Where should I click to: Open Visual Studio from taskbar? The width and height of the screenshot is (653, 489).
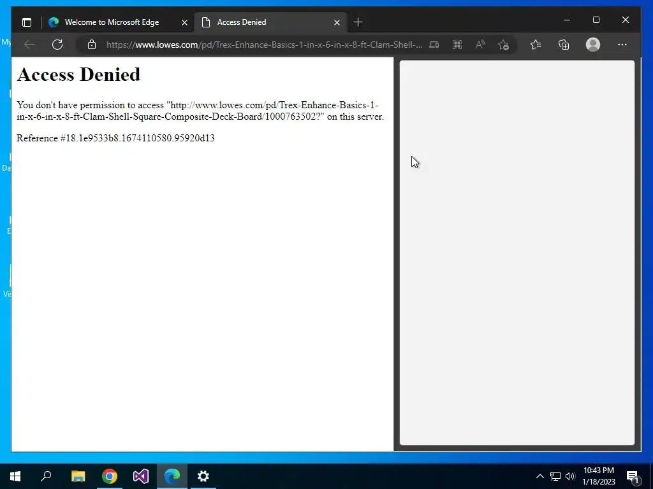click(x=141, y=476)
